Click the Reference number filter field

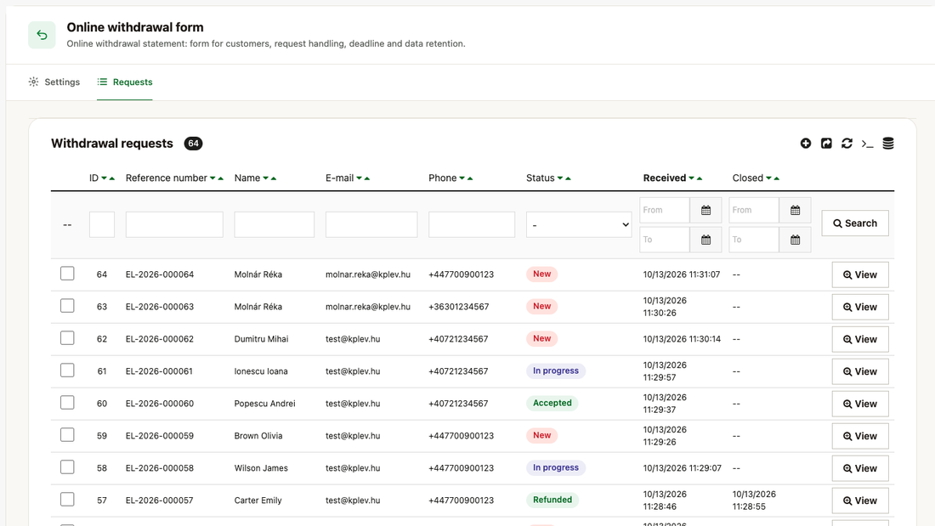[x=174, y=225]
